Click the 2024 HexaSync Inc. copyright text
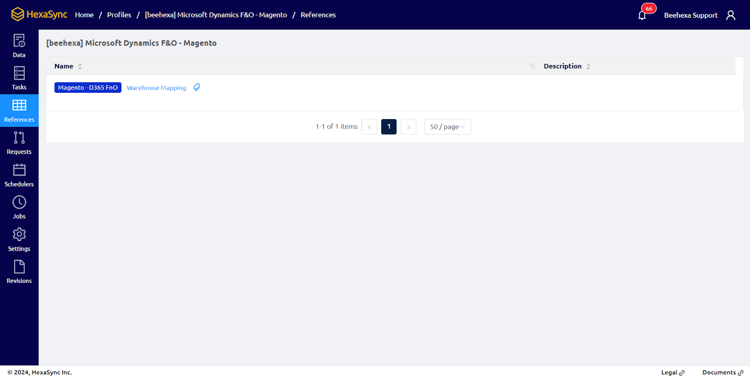The height and width of the screenshot is (378, 750). point(40,372)
